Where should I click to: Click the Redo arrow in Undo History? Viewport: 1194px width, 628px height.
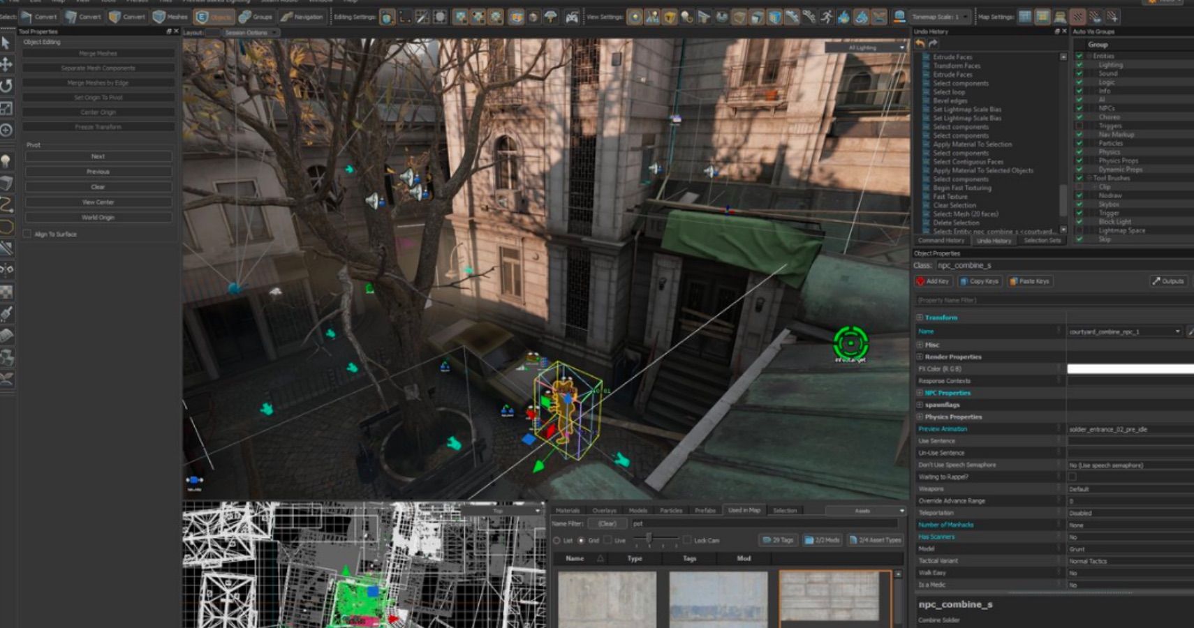933,43
